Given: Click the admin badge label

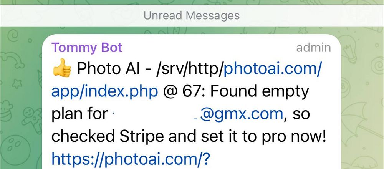Looking at the screenshot, I should [x=313, y=48].
